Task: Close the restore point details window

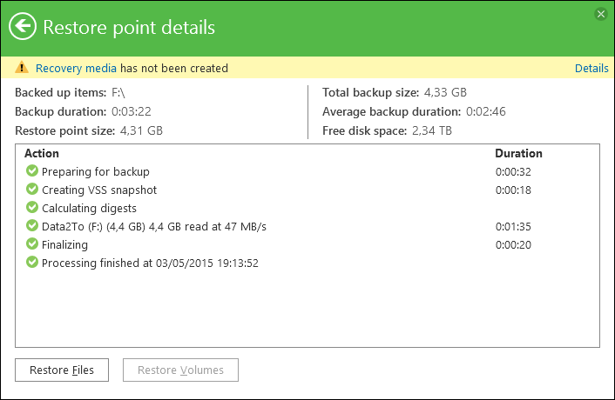Action: 600,14
